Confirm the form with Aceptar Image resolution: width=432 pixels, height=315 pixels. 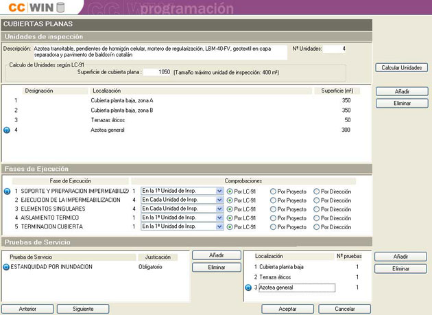287,310
